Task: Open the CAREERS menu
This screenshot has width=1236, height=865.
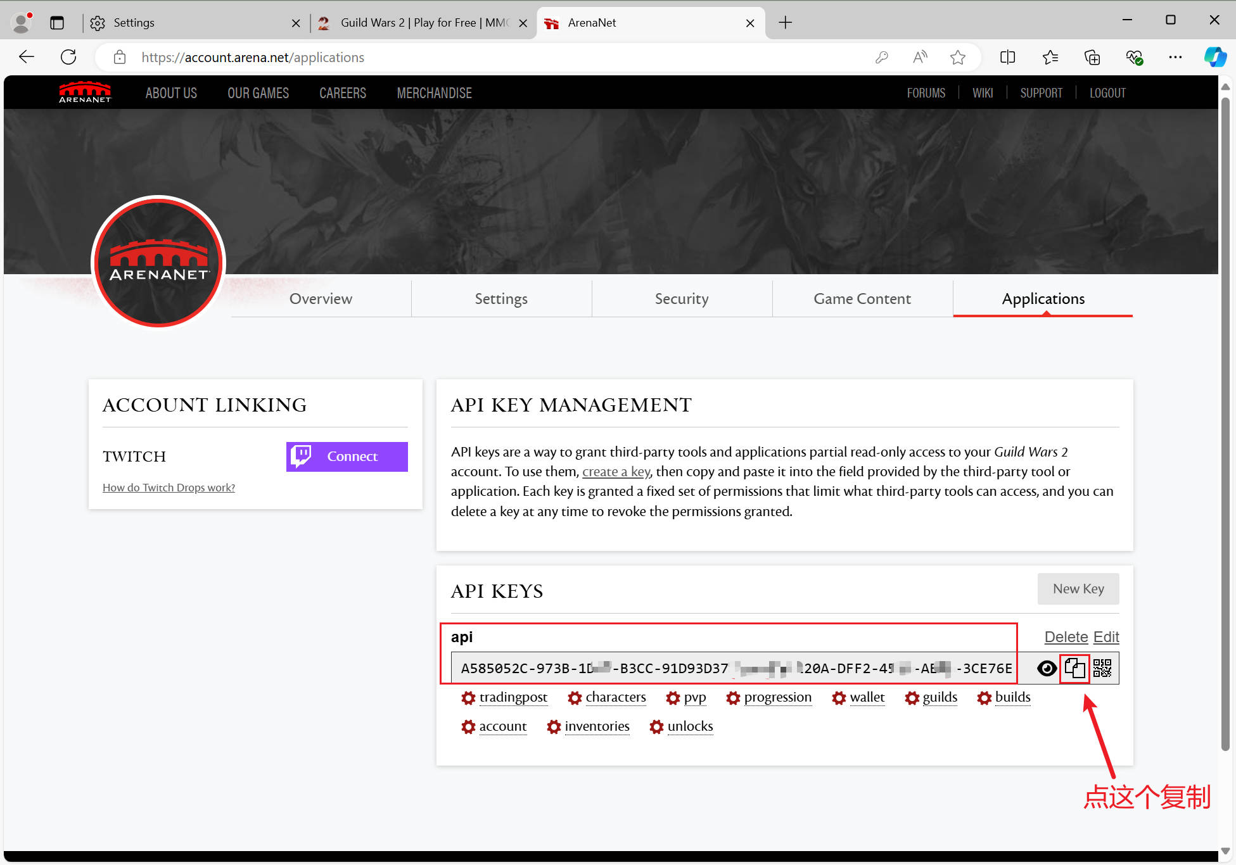Action: pos(343,93)
